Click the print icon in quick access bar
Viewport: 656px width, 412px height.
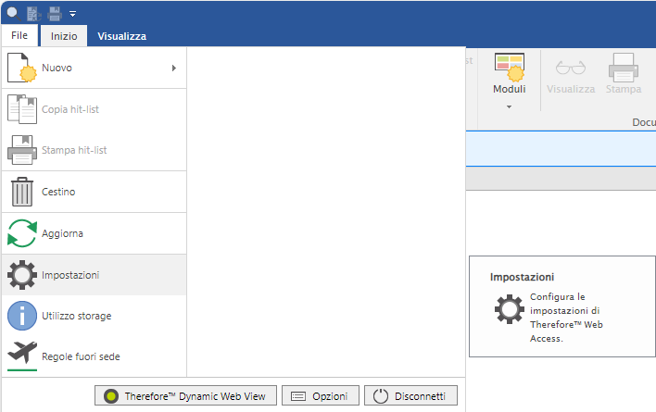[x=55, y=13]
